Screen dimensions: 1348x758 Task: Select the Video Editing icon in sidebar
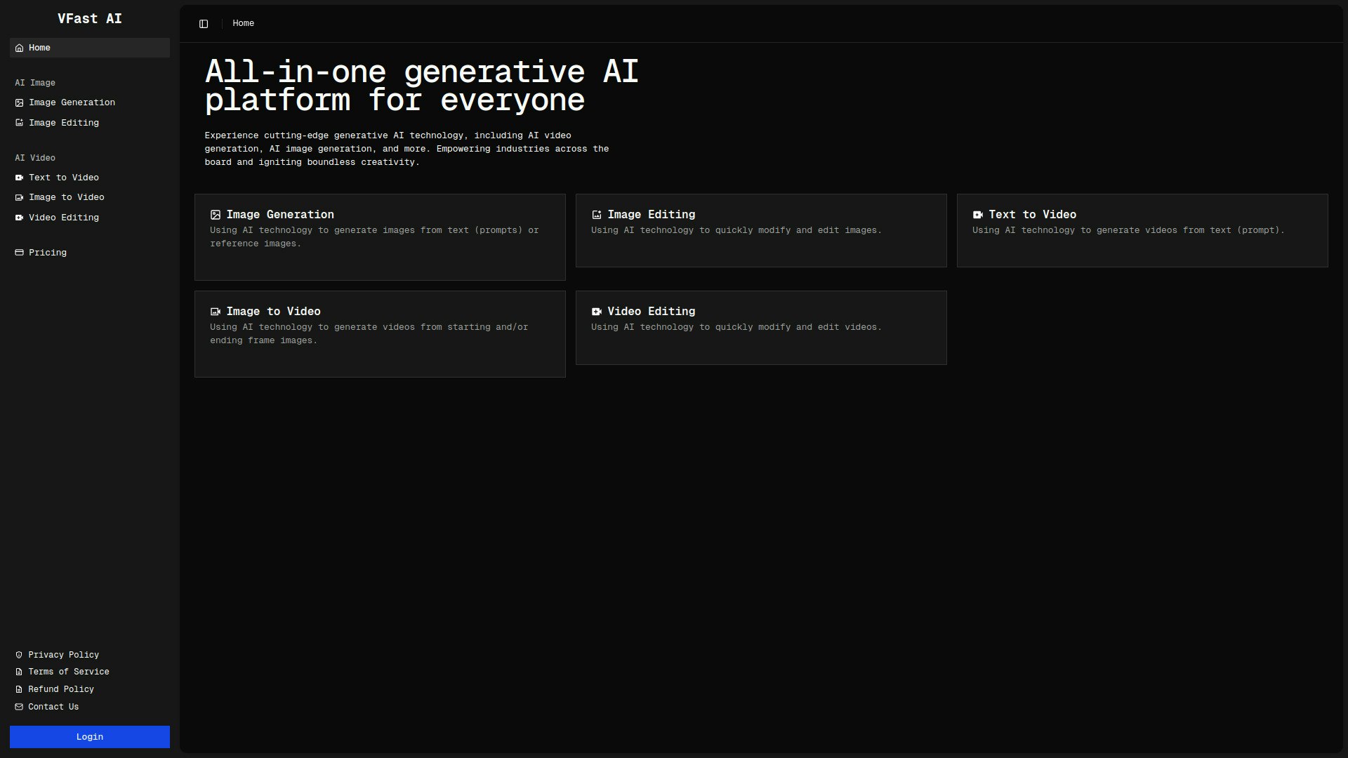19,218
